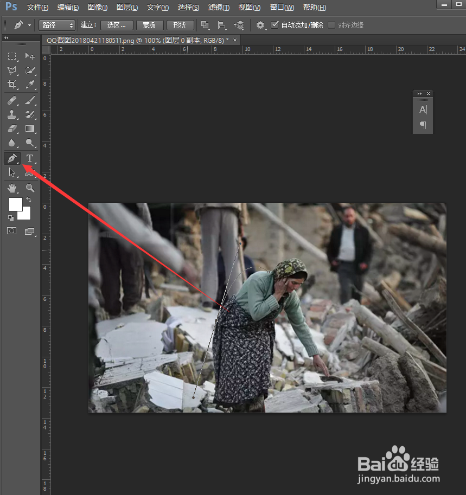Click the foreground color swatch
Screen dimensions: 466x495
15,204
